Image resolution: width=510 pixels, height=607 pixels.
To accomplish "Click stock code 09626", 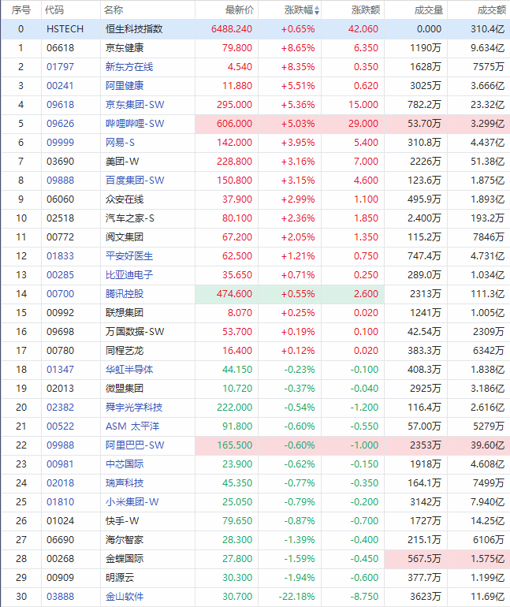I will click(60, 124).
